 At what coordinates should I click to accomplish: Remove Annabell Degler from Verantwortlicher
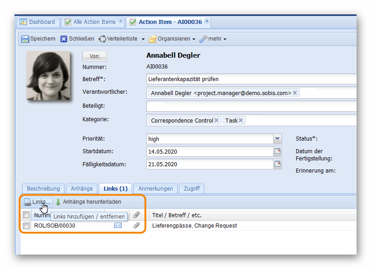pyautogui.click(x=295, y=93)
